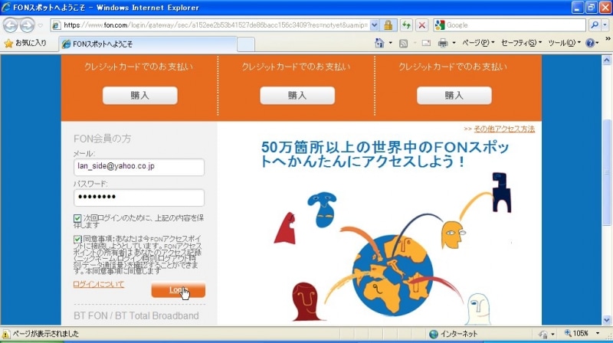The height and width of the screenshot is (343, 613).
Task: Click the パスワード password field
Action: (x=139, y=198)
